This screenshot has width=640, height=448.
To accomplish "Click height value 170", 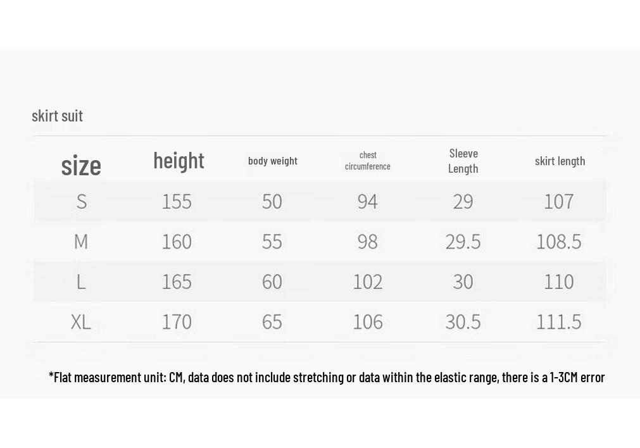I will point(177,322).
